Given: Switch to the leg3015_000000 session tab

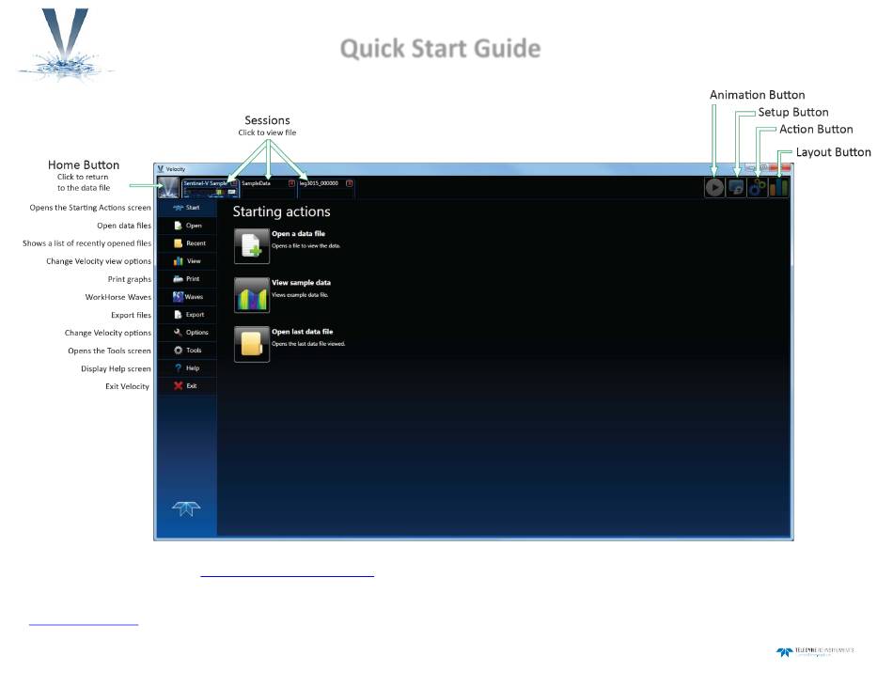Looking at the screenshot, I should tap(326, 188).
